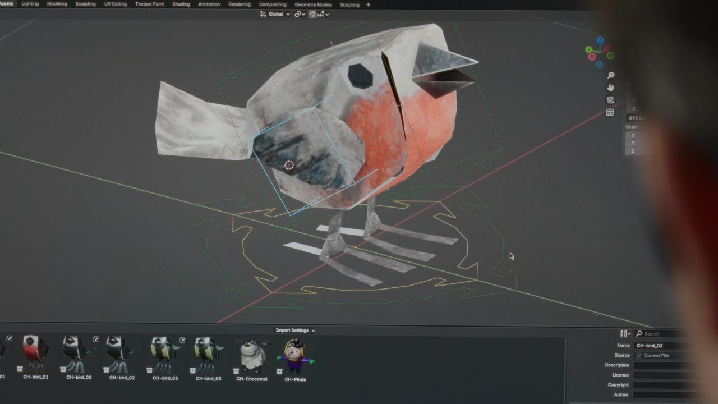This screenshot has width=718, height=404.
Task: Switch to the Assets workspace tab
Action: coord(6,4)
